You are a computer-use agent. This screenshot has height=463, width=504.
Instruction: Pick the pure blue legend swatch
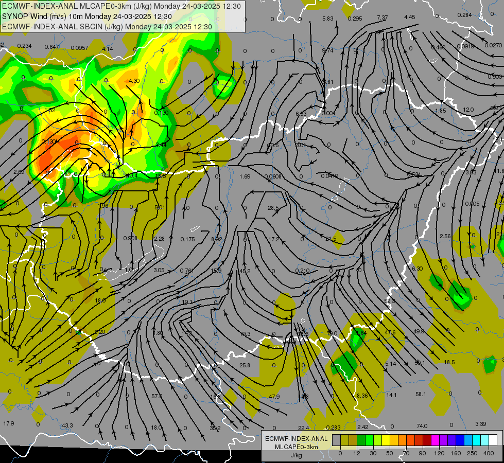(x=460, y=440)
